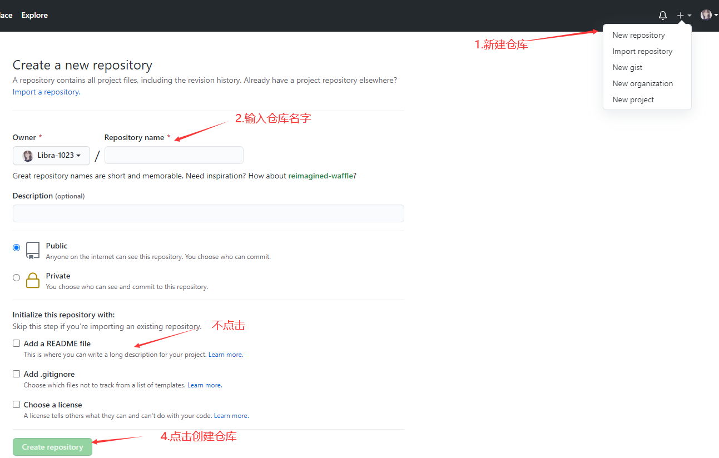Focus the Description text field
This screenshot has height=458, width=719.
click(x=208, y=213)
